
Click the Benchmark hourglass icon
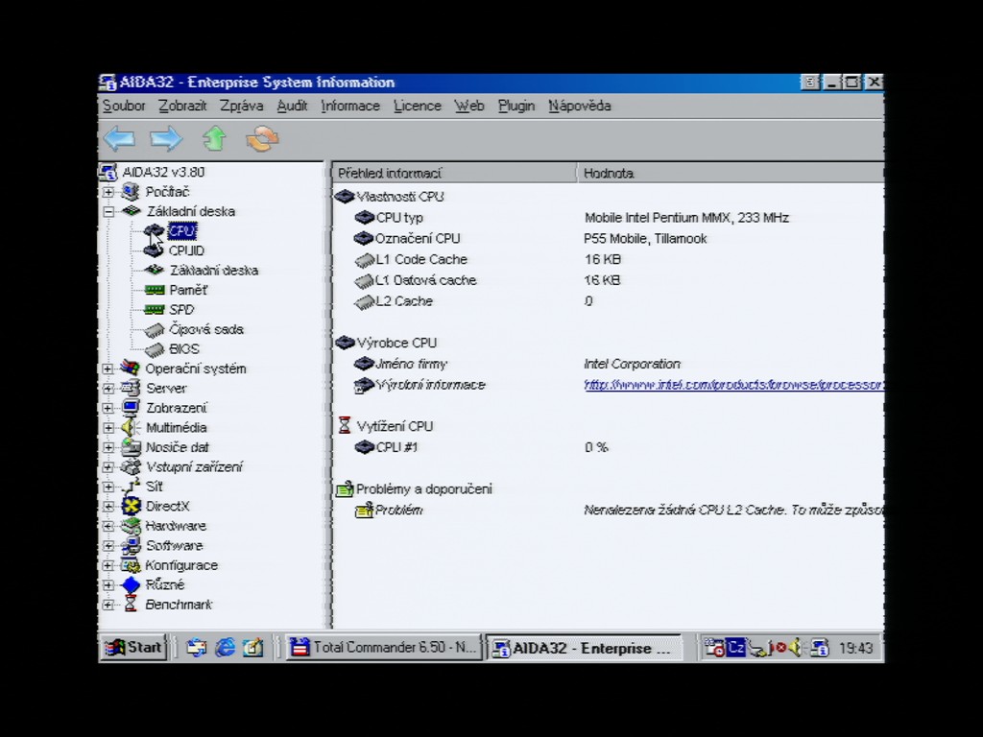tap(131, 605)
